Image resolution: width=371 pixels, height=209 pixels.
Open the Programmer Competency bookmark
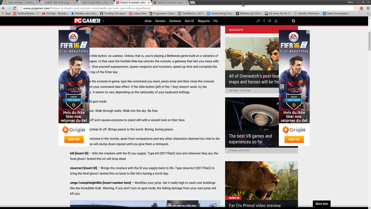162,14
